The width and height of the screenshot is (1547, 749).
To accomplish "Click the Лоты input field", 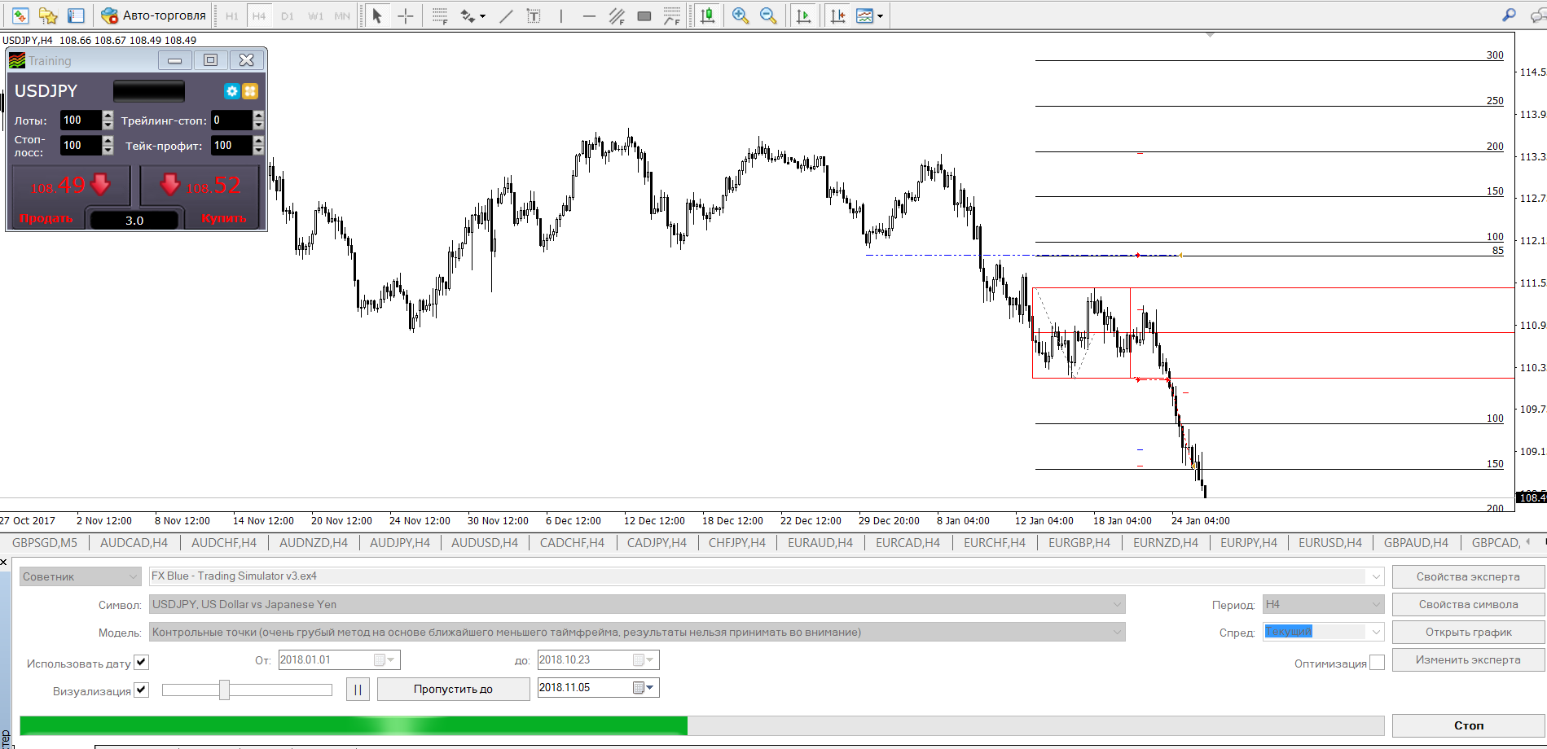I will click(81, 120).
